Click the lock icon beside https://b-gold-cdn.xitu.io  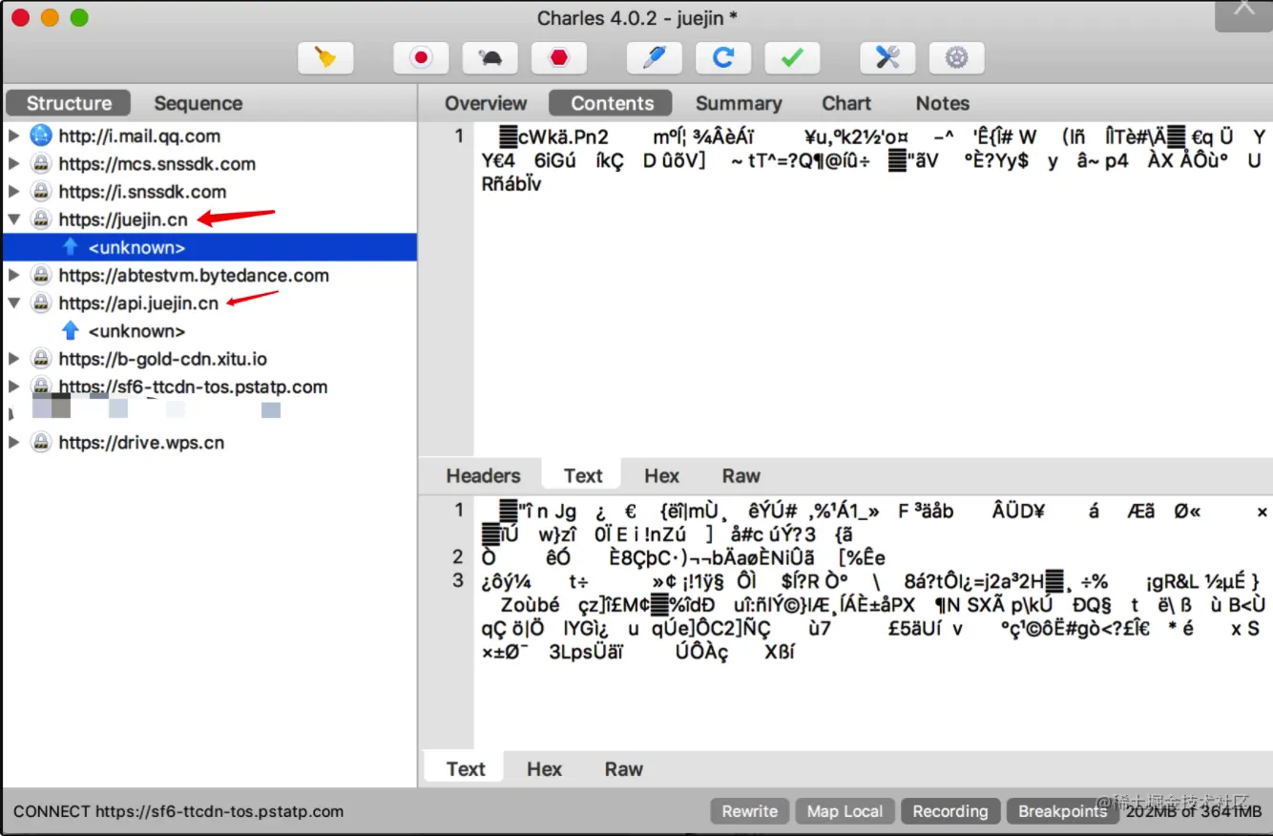(40, 359)
